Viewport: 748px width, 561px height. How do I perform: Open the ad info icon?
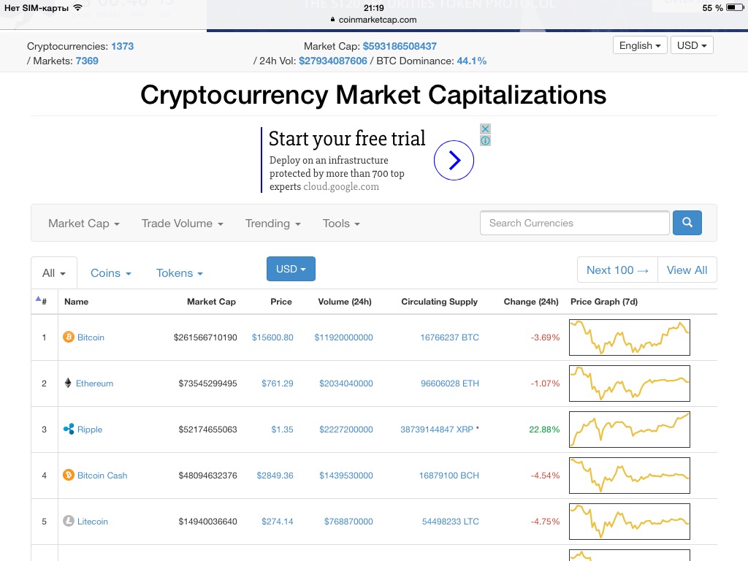(485, 141)
